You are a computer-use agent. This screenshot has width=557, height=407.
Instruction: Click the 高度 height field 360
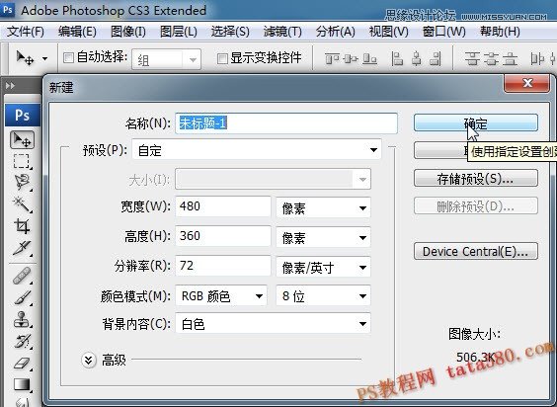(223, 236)
